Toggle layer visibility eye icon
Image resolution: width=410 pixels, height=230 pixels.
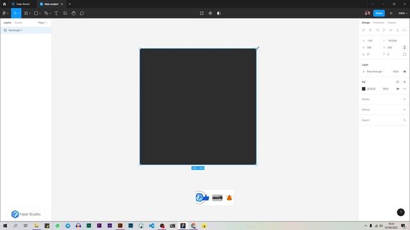click(x=404, y=72)
